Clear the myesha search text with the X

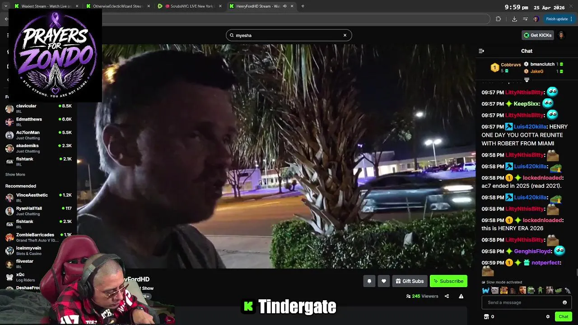(x=345, y=35)
